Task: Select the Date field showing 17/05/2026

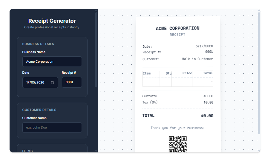Action: pos(40,82)
